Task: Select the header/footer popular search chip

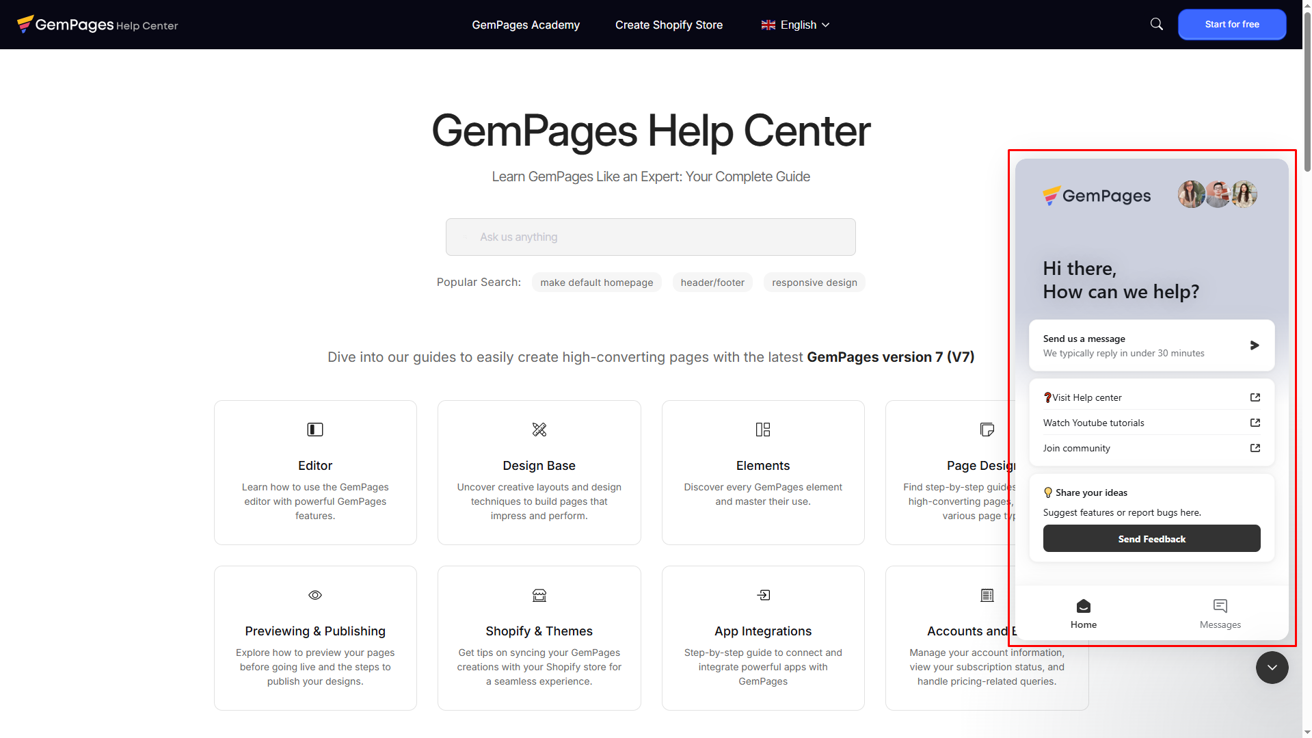Action: click(712, 282)
